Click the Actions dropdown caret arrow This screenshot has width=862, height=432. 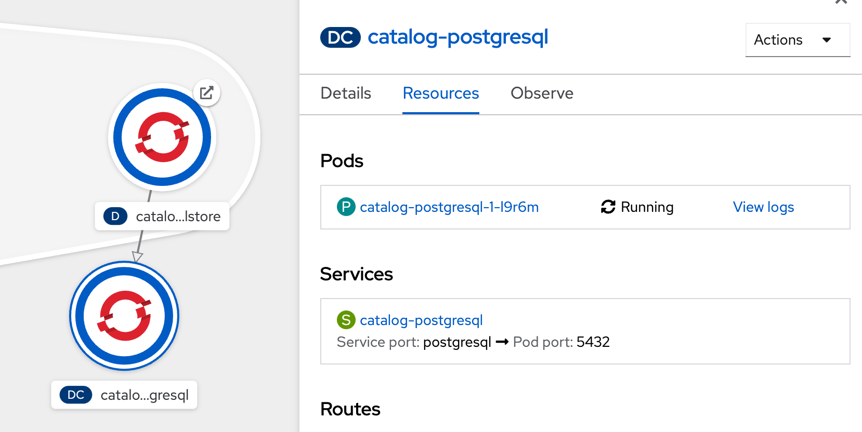827,40
